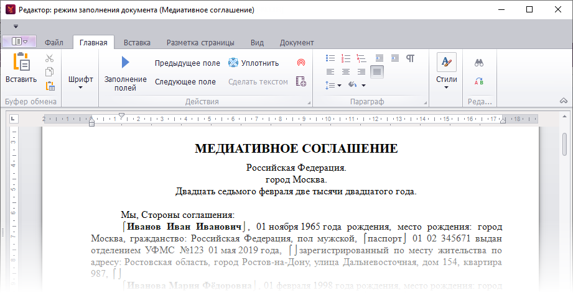Click the vertical scrollbar thumb
This screenshot has width=573, height=293.
pyautogui.click(x=564, y=144)
